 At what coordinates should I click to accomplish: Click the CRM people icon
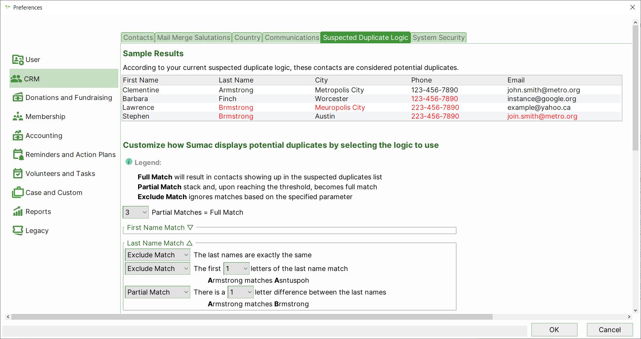tap(16, 79)
